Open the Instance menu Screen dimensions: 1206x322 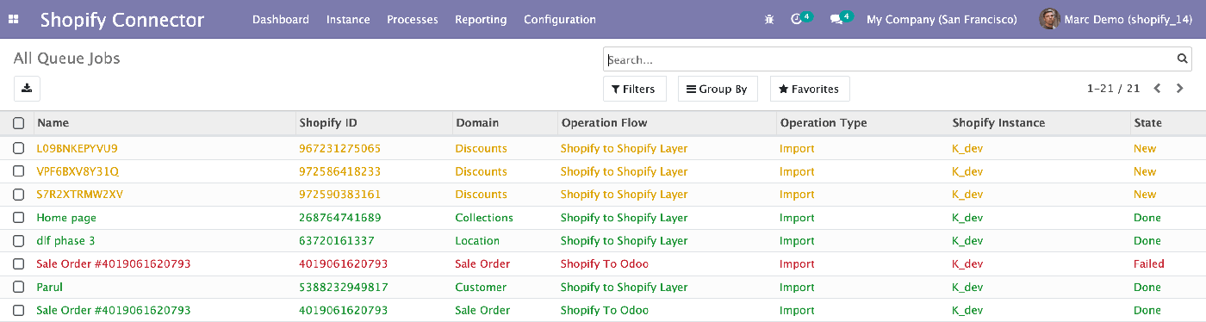(x=348, y=19)
